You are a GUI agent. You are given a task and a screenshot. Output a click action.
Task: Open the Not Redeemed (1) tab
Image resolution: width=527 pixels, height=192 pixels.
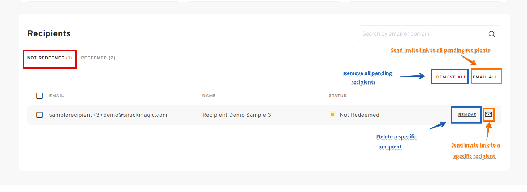point(50,58)
